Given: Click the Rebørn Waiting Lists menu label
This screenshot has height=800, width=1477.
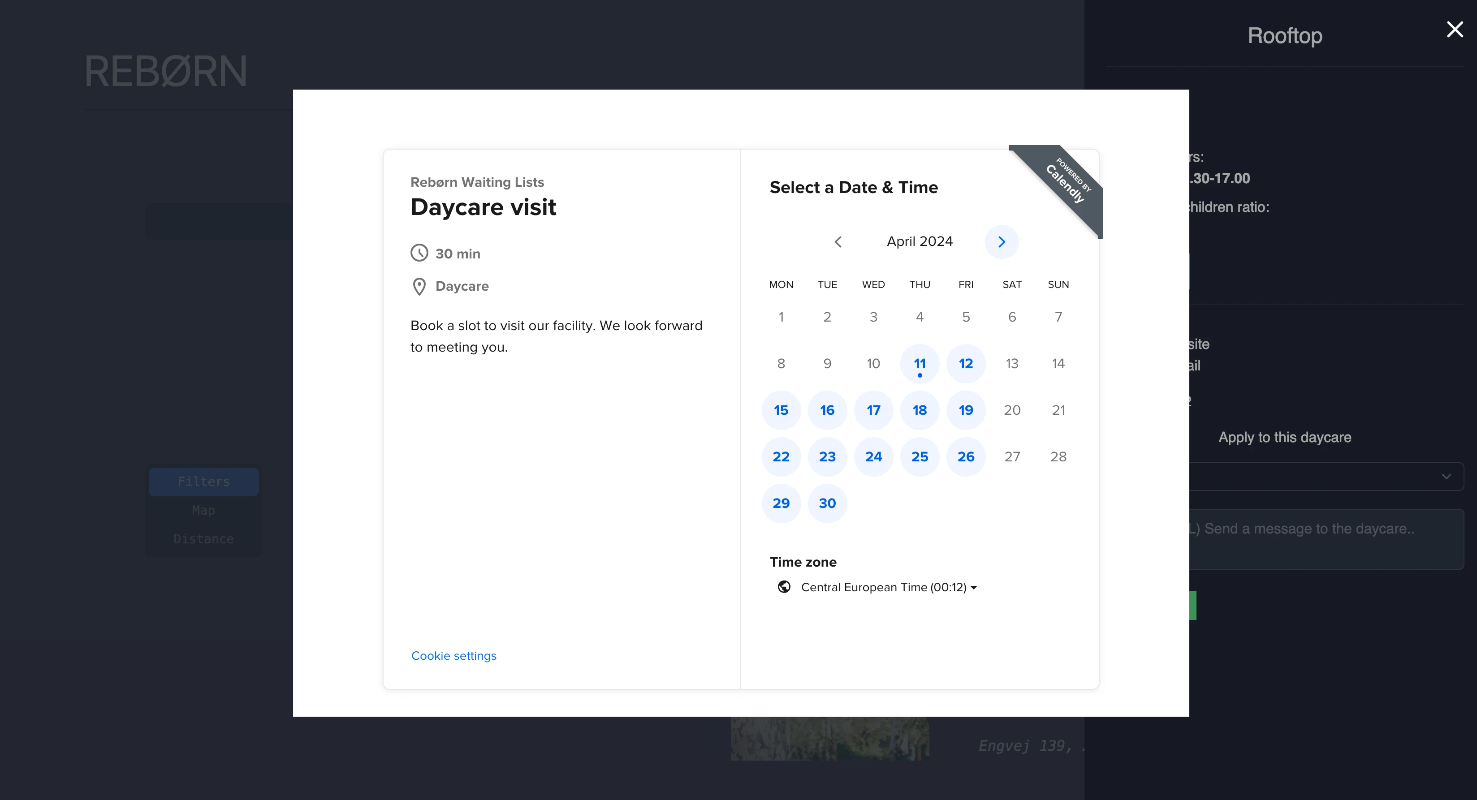Looking at the screenshot, I should (476, 181).
